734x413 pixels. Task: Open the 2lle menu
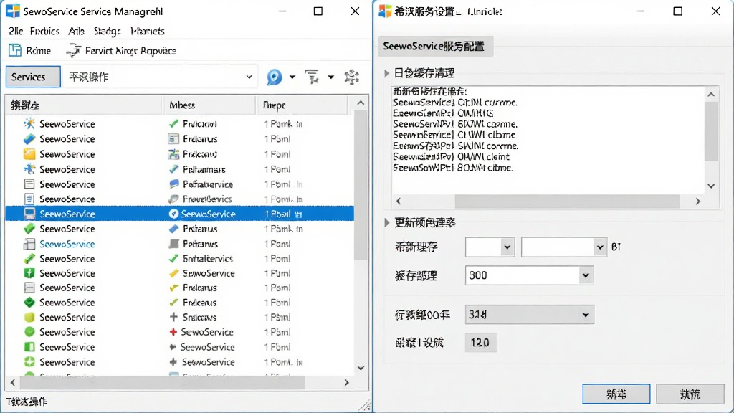point(16,31)
